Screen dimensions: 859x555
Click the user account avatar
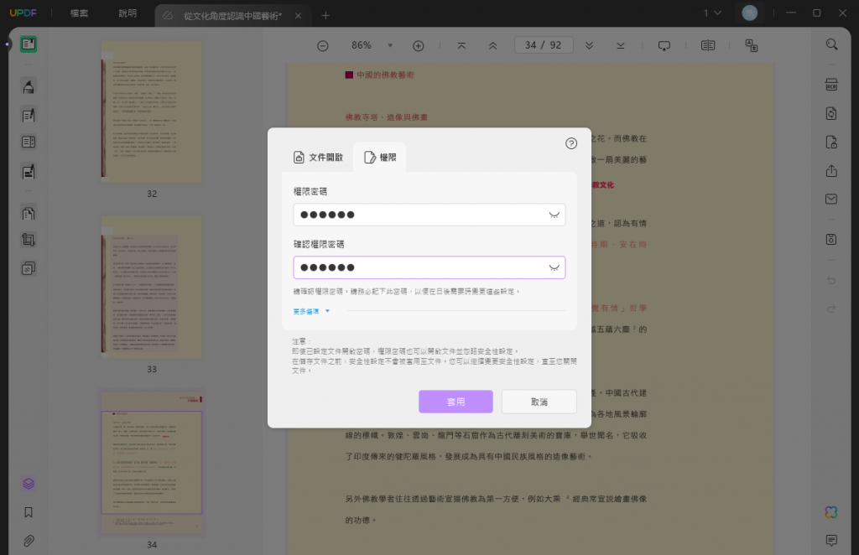749,13
